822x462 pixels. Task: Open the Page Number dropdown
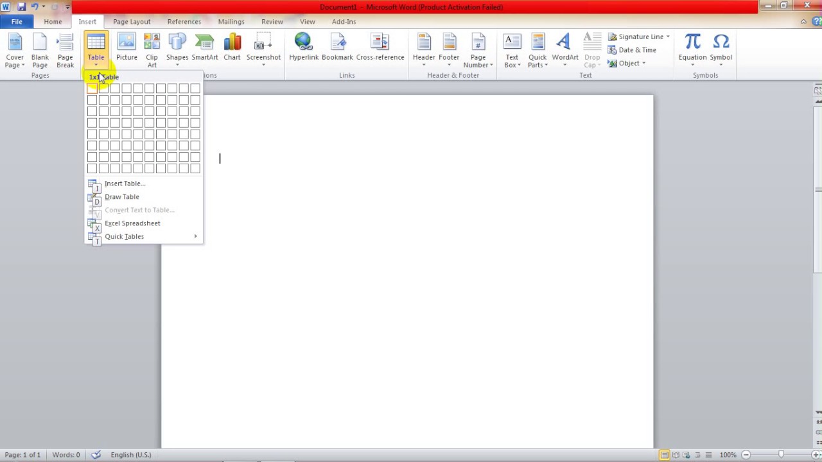(x=478, y=50)
